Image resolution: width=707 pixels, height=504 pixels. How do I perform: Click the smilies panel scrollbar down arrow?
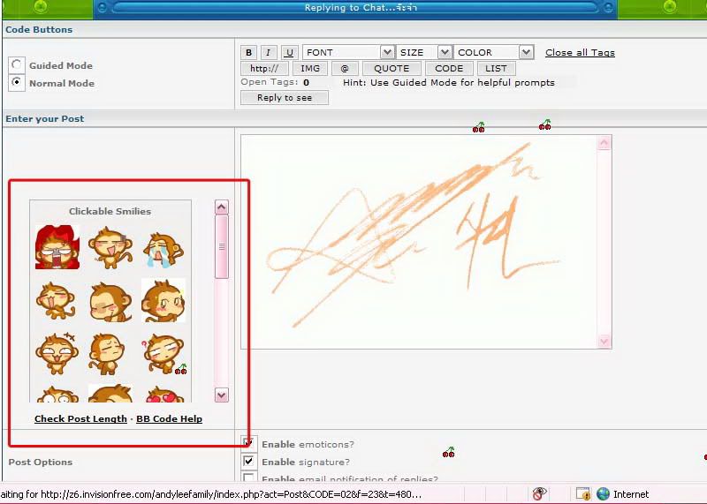221,395
